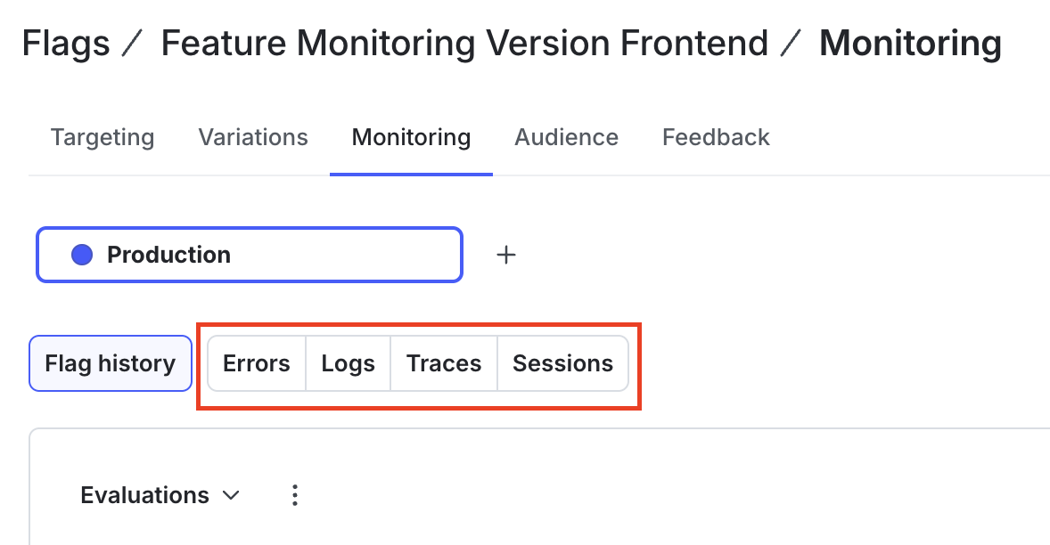Click the plus icon to add an environment
The image size is (1050, 545).
pos(505,255)
